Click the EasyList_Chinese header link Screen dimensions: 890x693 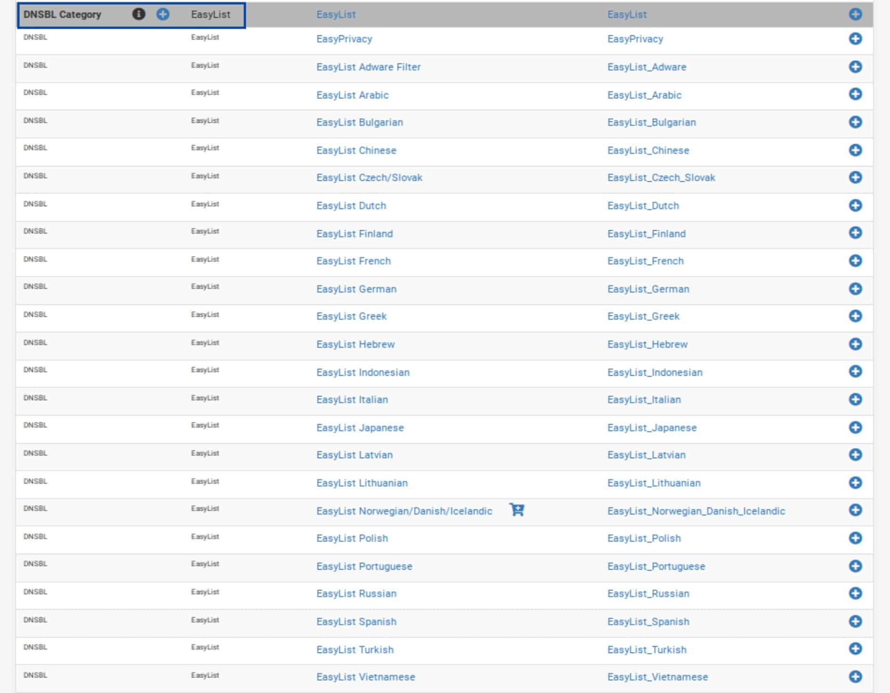click(x=648, y=150)
